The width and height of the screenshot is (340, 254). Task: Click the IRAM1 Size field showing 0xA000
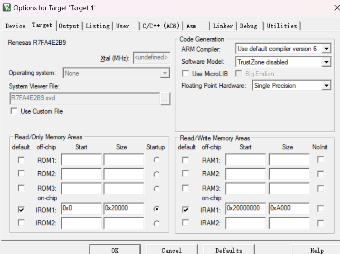point(289,209)
